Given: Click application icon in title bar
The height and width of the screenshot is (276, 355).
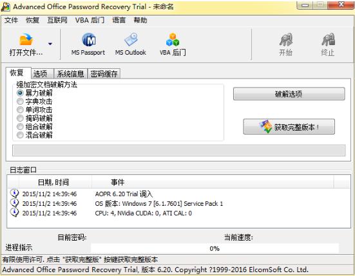Looking at the screenshot, I should click(x=5, y=7).
